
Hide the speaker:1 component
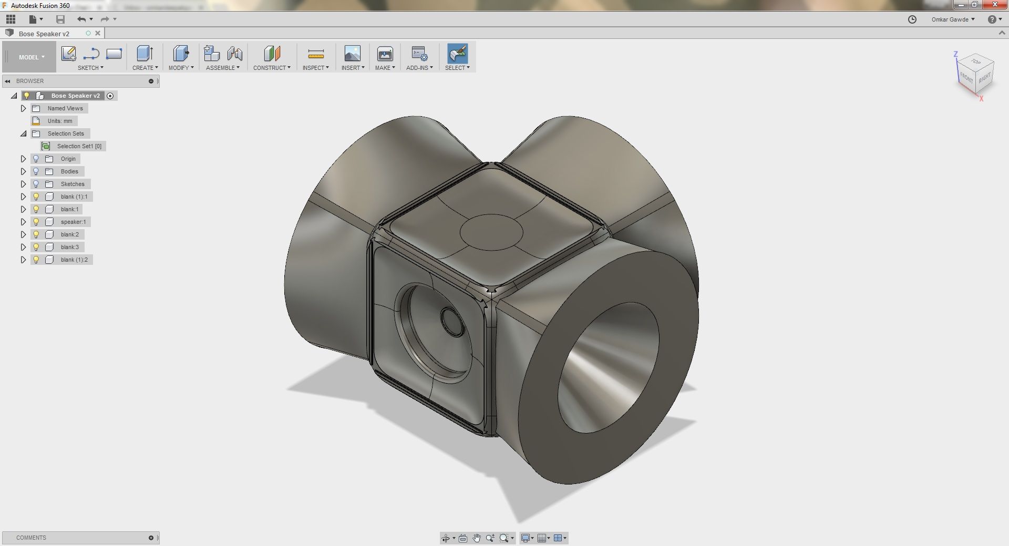pos(36,222)
